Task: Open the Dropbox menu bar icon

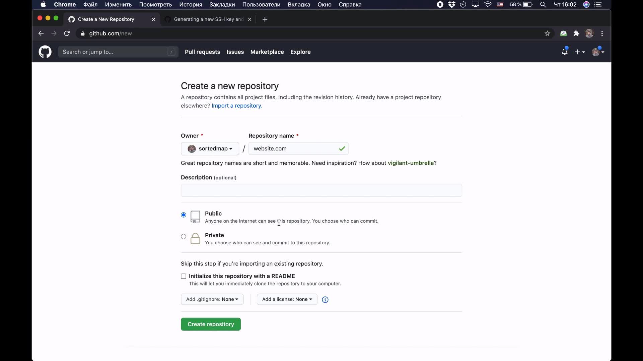Action: [x=451, y=5]
